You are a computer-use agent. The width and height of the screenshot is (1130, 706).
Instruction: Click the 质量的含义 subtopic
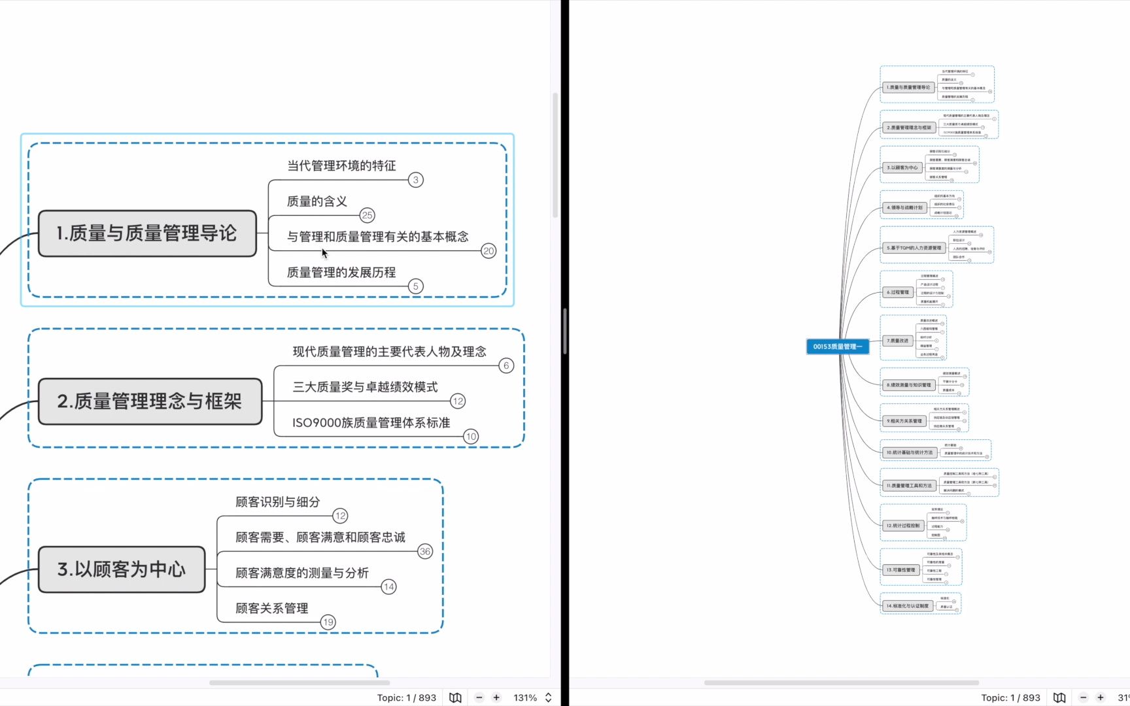click(317, 201)
